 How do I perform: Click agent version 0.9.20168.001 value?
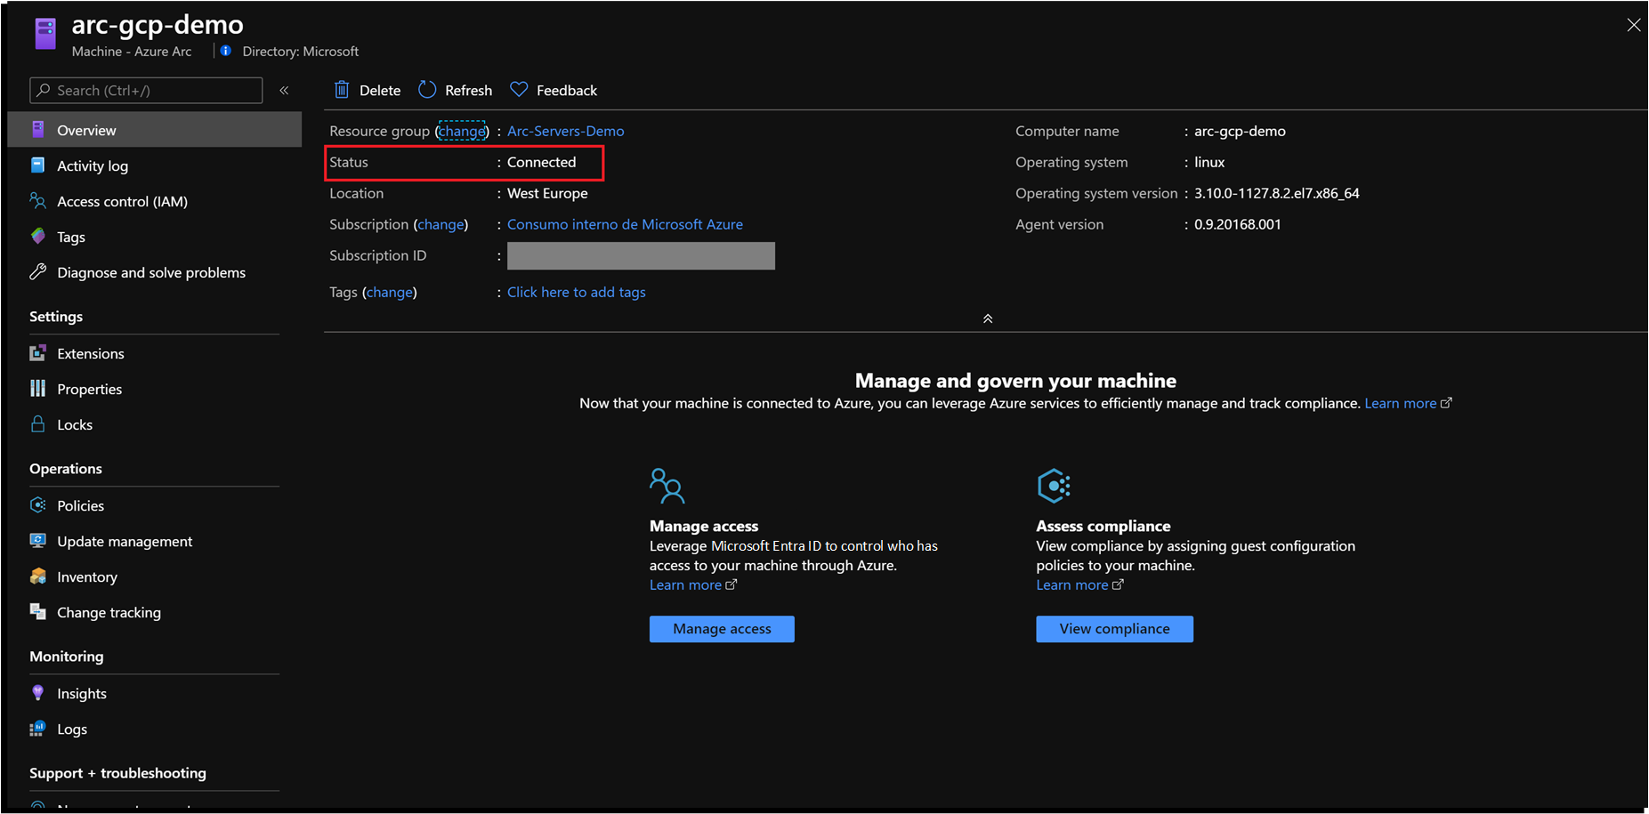(1237, 224)
